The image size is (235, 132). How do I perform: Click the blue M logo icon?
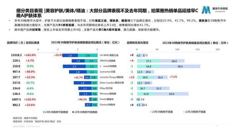(206, 10)
